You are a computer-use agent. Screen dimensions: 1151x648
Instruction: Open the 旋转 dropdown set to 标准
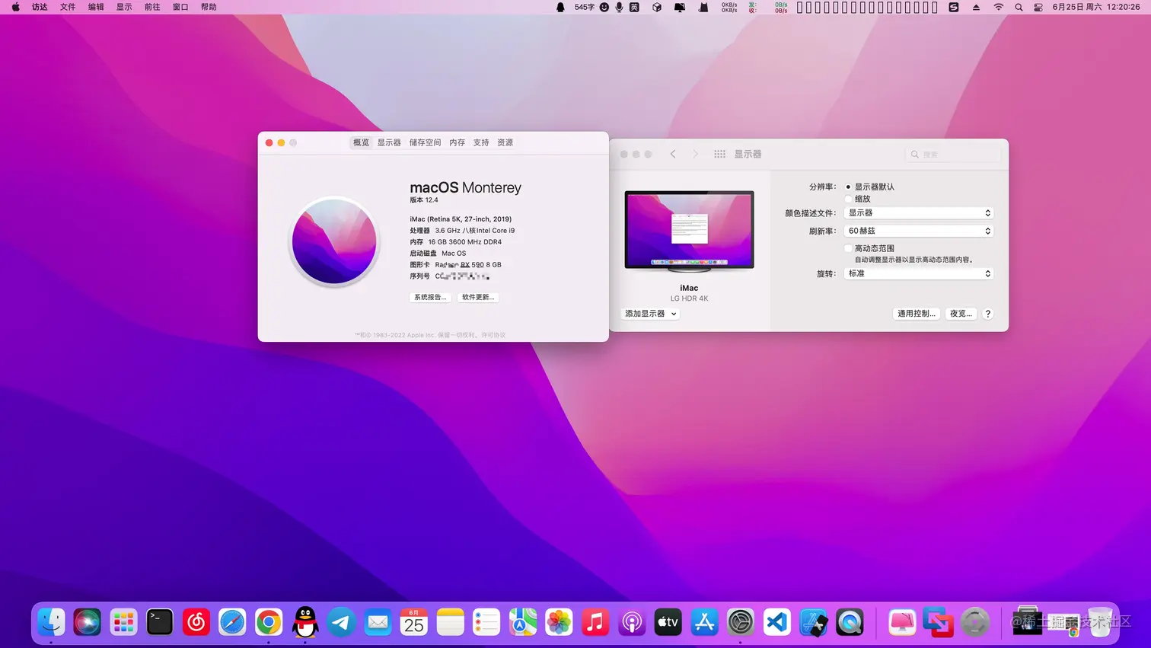[x=918, y=273]
